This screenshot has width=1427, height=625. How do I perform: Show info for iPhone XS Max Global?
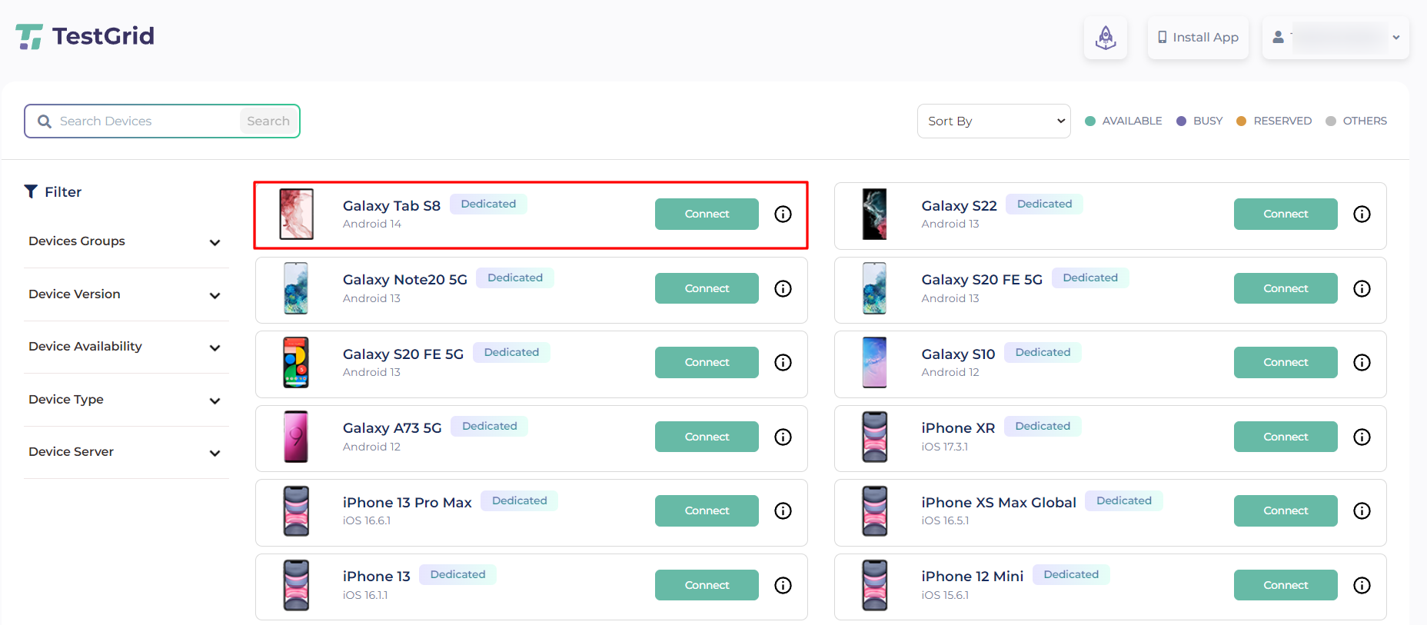(x=1362, y=510)
